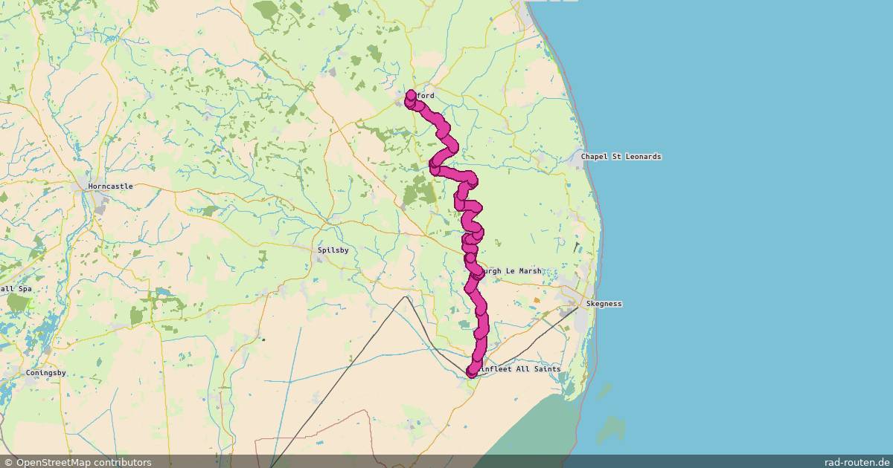This screenshot has height=468, width=893.
Task: Select the Burgh Le Marsh label
Action: pyautogui.click(x=510, y=272)
